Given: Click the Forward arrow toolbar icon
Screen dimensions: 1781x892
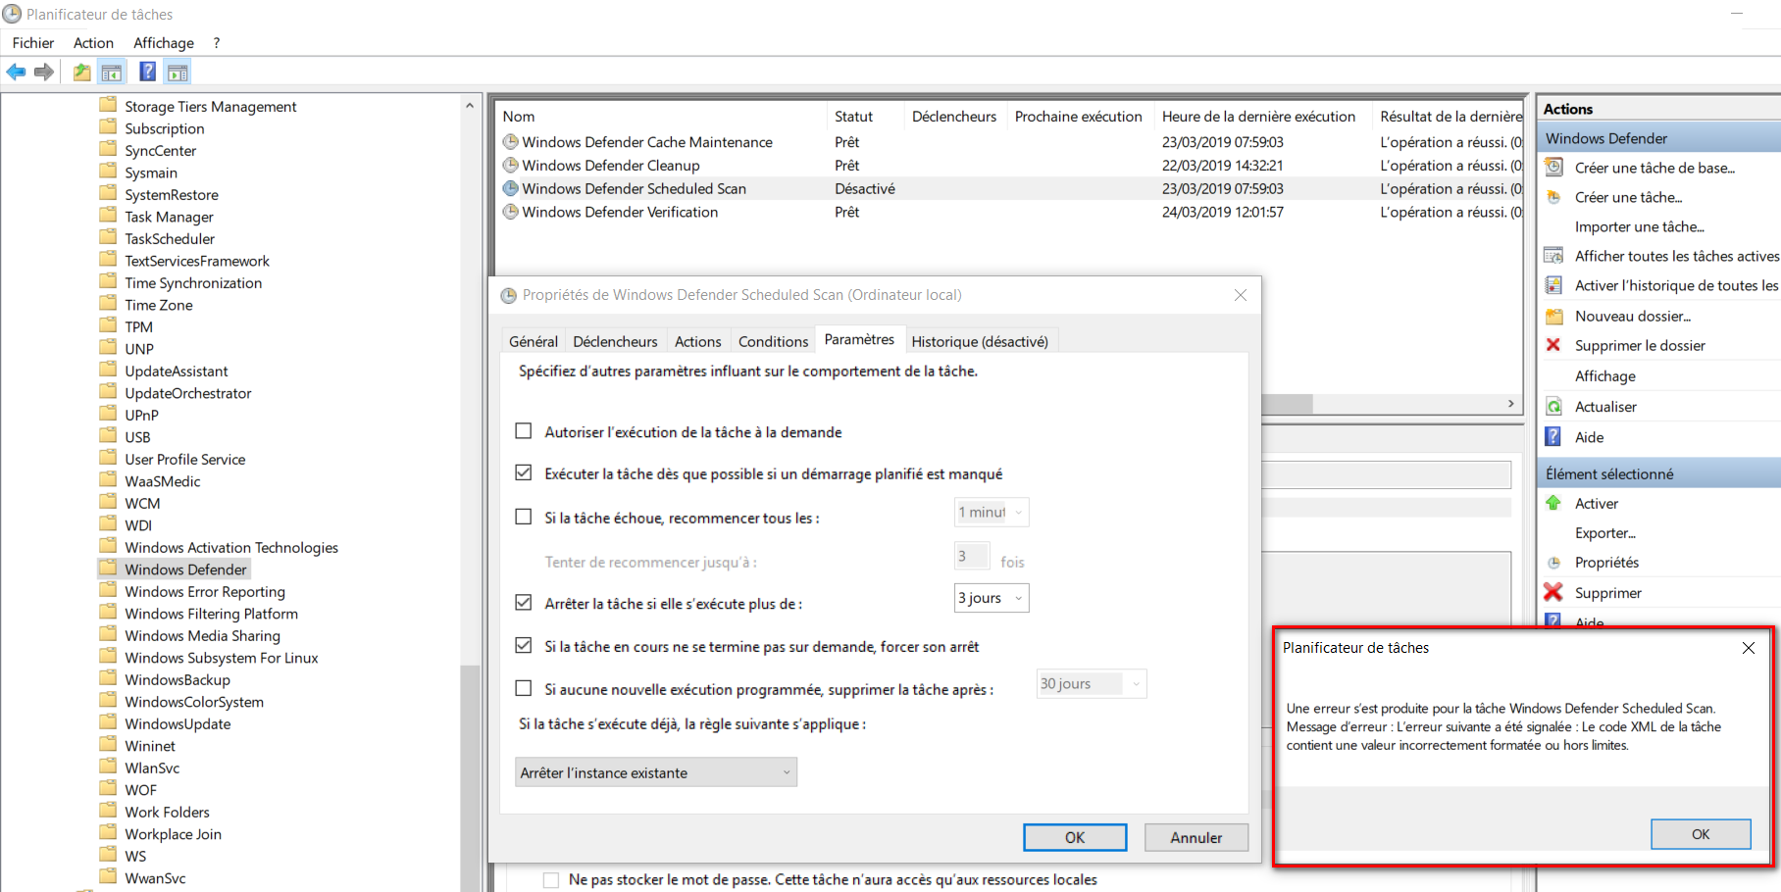Looking at the screenshot, I should pos(44,72).
